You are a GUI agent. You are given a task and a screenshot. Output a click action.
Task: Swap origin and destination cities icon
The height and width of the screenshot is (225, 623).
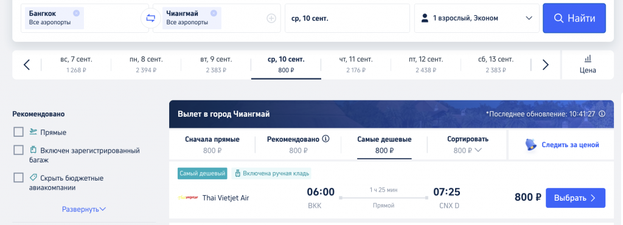(151, 18)
